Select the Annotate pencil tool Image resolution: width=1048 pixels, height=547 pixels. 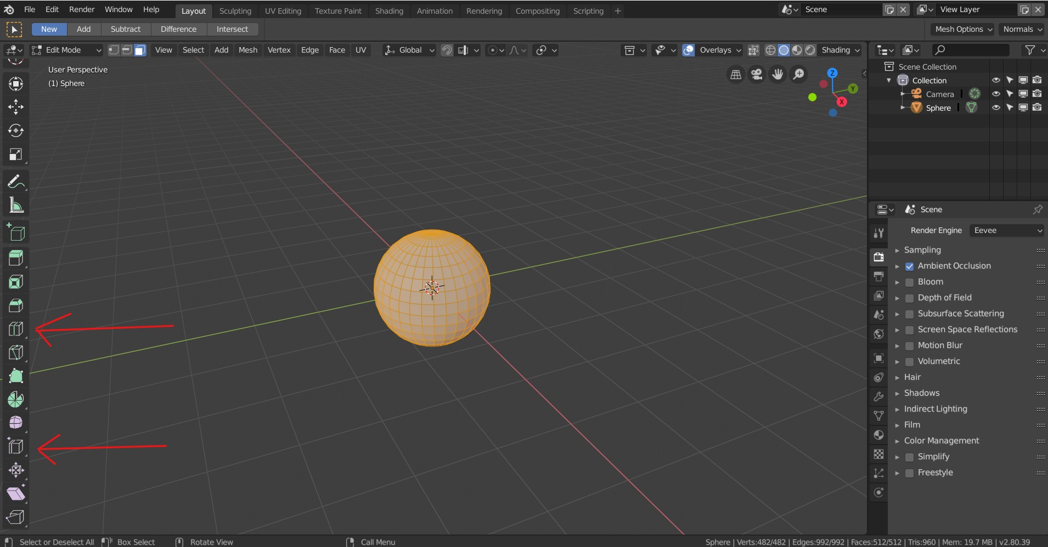tap(16, 182)
